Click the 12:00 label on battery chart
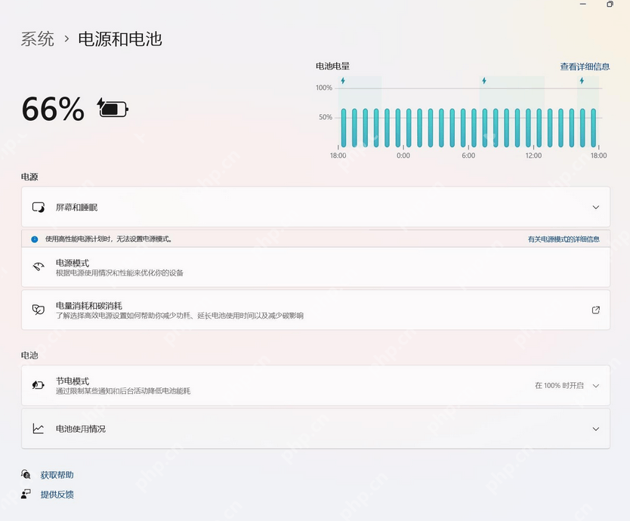 pos(533,156)
